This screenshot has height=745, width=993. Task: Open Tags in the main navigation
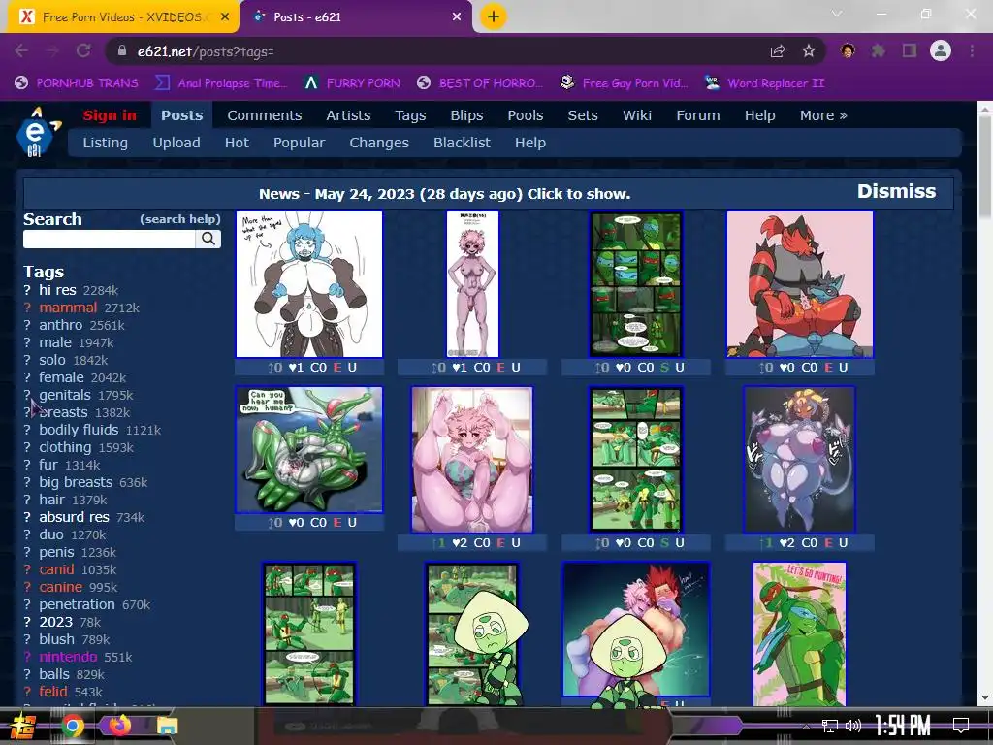[x=410, y=115]
